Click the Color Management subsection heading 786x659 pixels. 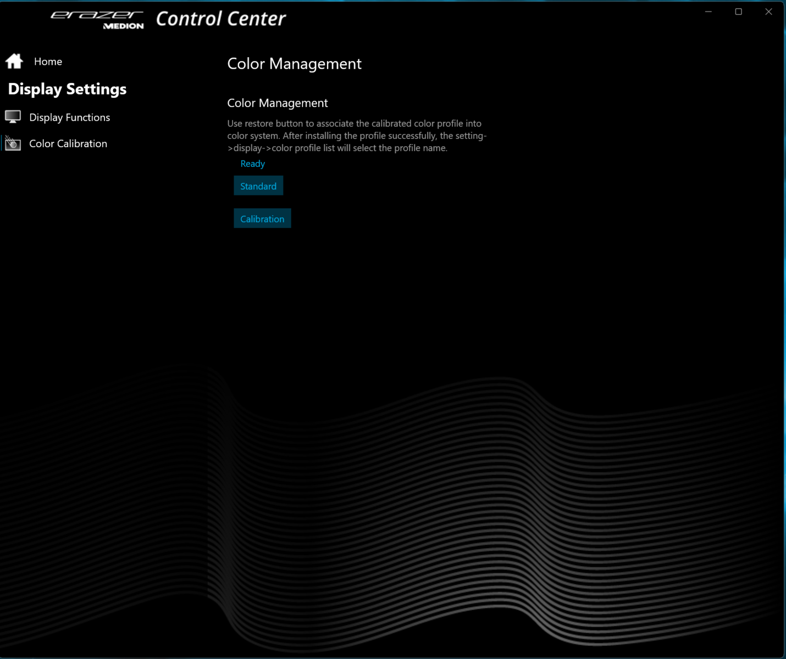(x=278, y=103)
